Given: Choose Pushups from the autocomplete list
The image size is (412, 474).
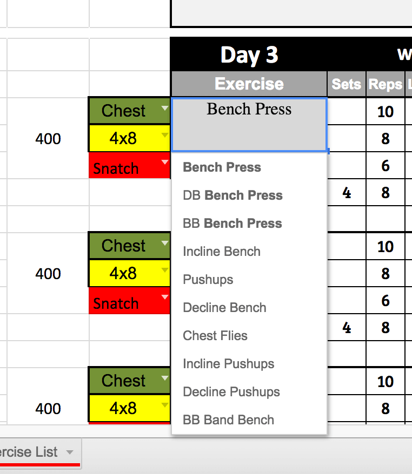Looking at the screenshot, I should (x=208, y=280).
